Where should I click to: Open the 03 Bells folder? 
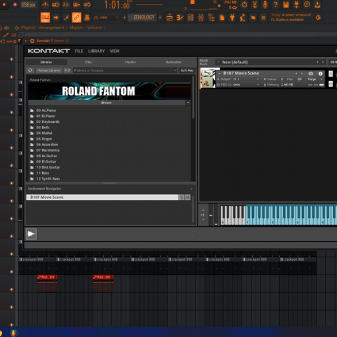tap(43, 127)
